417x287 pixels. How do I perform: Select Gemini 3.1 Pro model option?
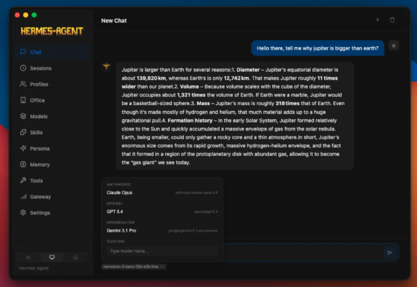[x=162, y=231]
